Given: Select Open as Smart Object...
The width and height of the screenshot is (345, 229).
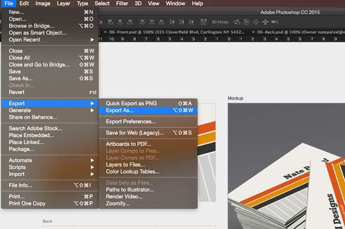Looking at the screenshot, I should click(x=50, y=33).
